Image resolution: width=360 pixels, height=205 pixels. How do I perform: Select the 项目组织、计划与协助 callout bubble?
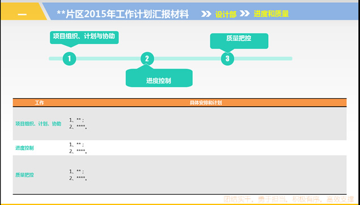point(84,38)
